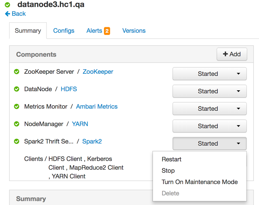Click NodeManager green status icon
The width and height of the screenshot is (259, 205).
tap(17, 124)
